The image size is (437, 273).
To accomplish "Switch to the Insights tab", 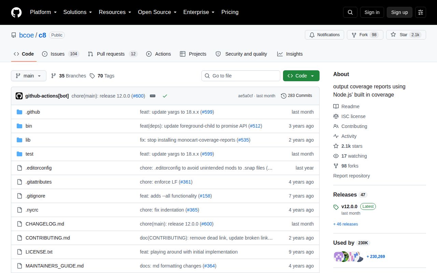I will point(290,54).
